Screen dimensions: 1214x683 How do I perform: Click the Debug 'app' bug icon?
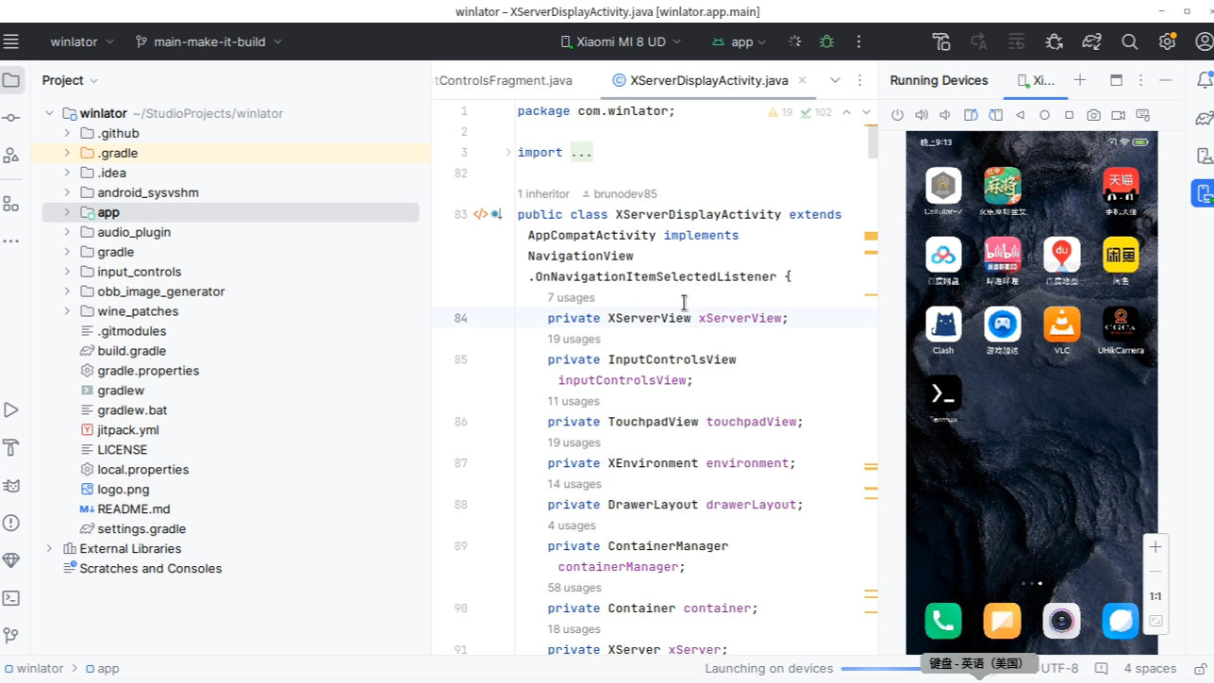pos(827,42)
